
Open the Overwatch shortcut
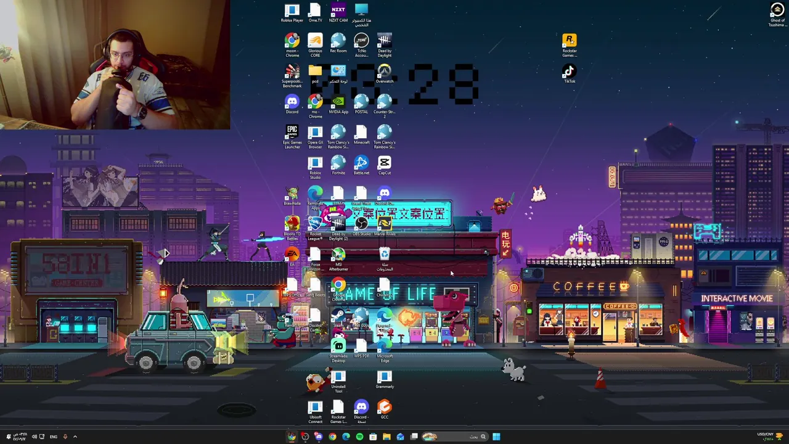pos(385,74)
